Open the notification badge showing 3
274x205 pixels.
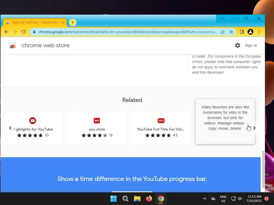tap(267, 199)
